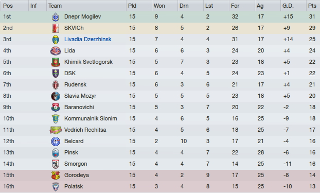The width and height of the screenshot is (320, 193).
Task: Open the Gorodeya club badge
Action: 56,176
